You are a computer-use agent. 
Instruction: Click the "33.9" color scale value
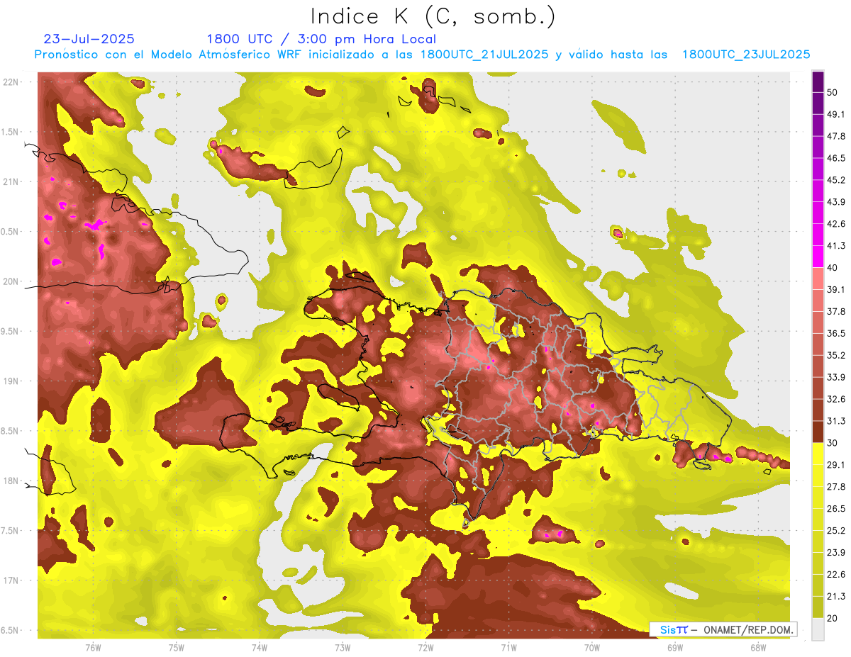click(x=835, y=377)
